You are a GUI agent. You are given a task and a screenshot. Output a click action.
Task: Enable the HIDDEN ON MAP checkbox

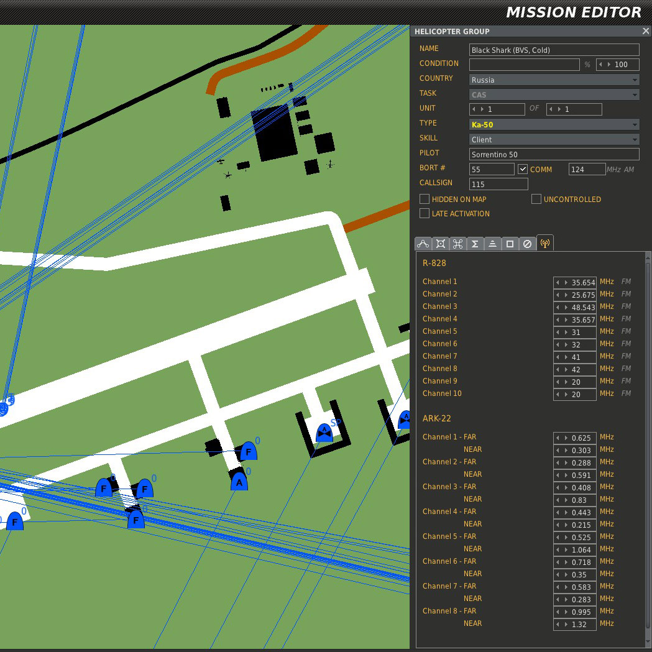pyautogui.click(x=425, y=199)
